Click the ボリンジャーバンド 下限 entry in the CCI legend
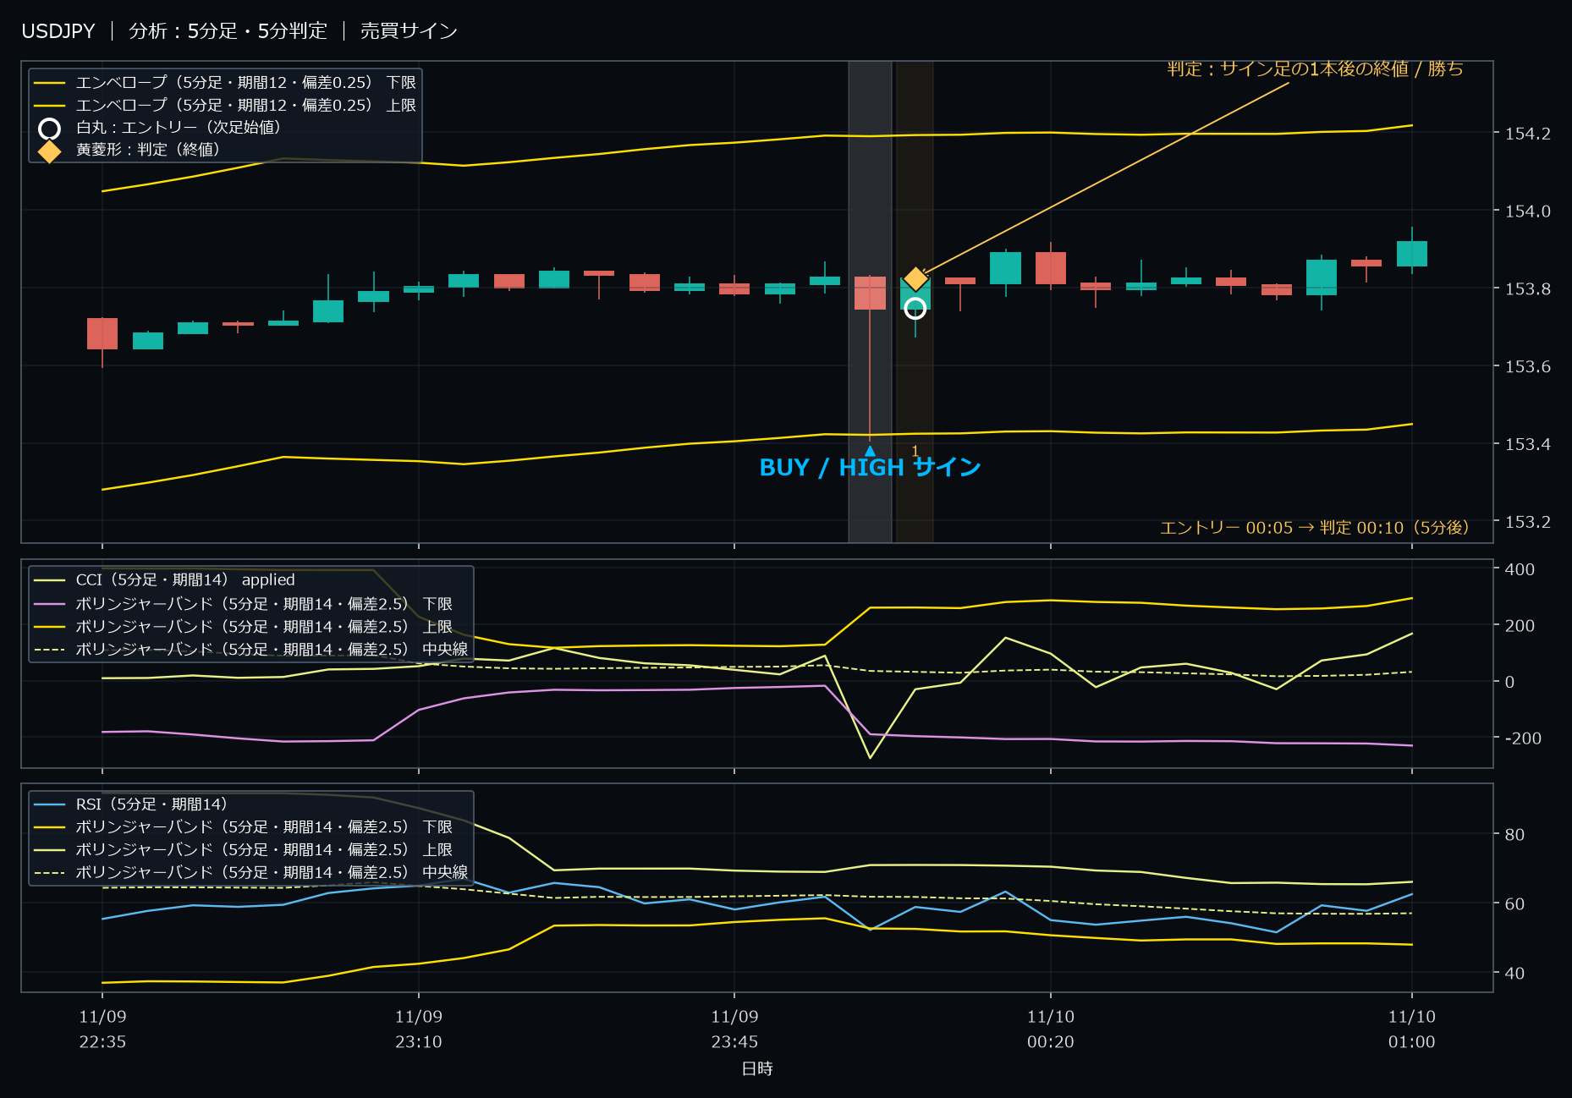The image size is (1572, 1098). pyautogui.click(x=244, y=604)
